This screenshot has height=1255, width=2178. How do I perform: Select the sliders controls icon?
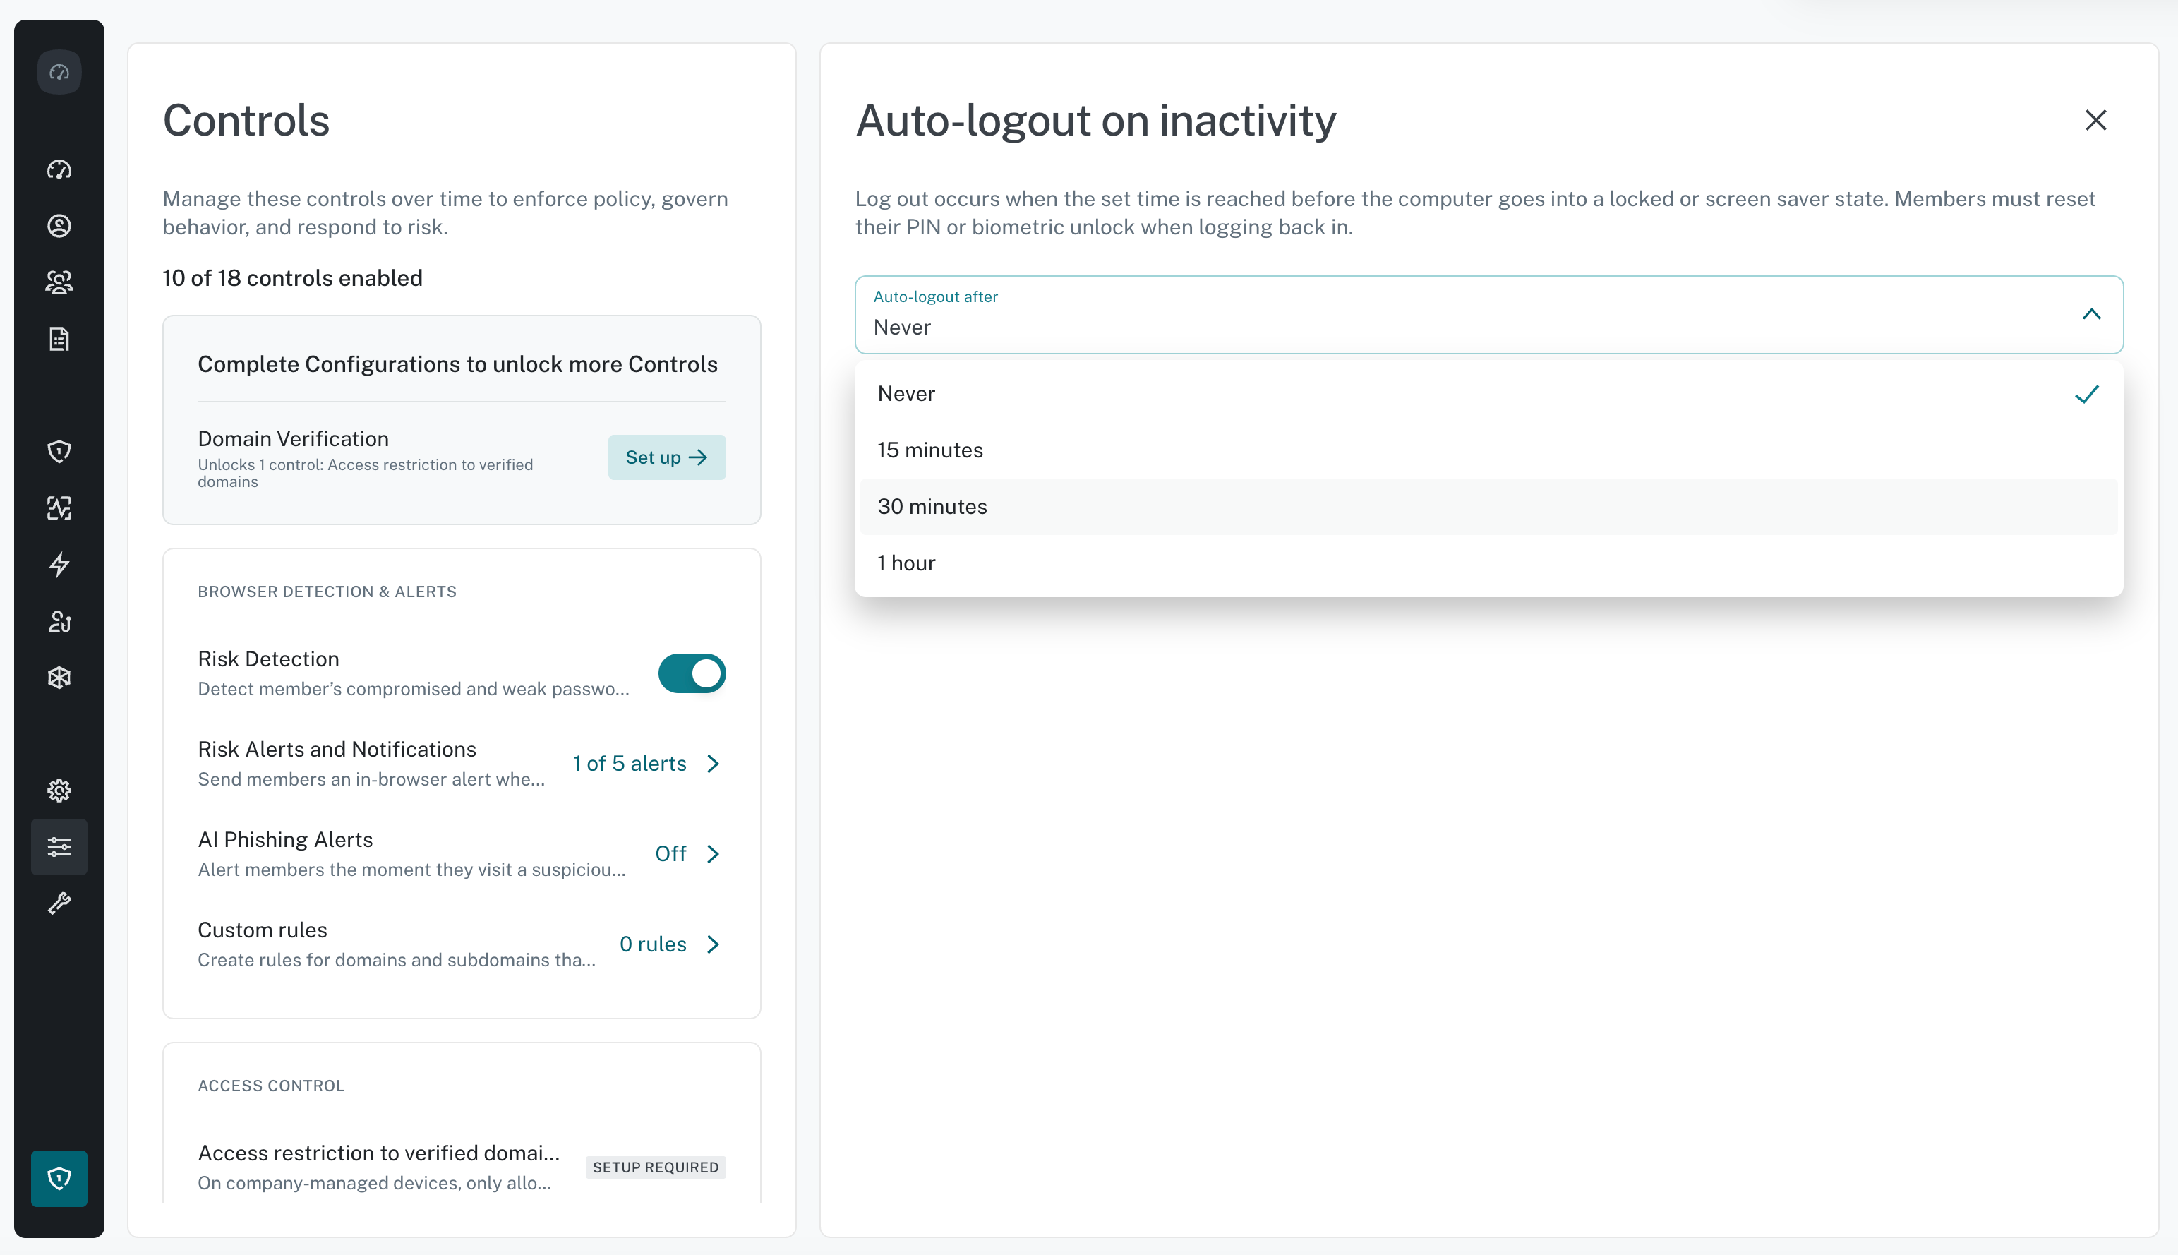point(59,847)
